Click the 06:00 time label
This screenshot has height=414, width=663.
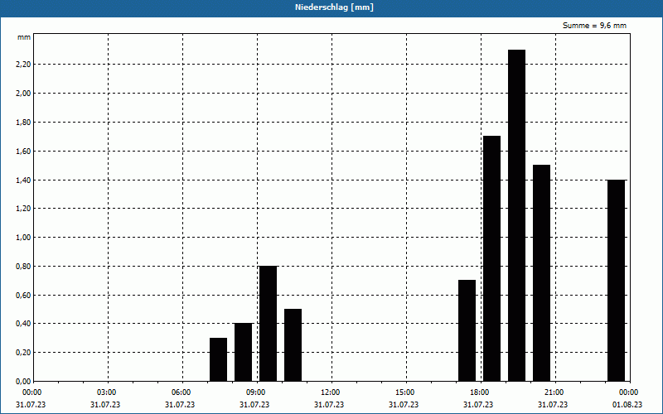[181, 392]
